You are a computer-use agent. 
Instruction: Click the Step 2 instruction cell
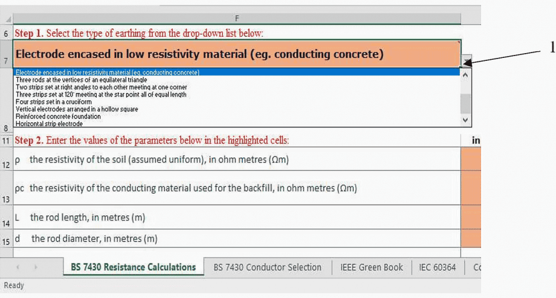click(237, 141)
